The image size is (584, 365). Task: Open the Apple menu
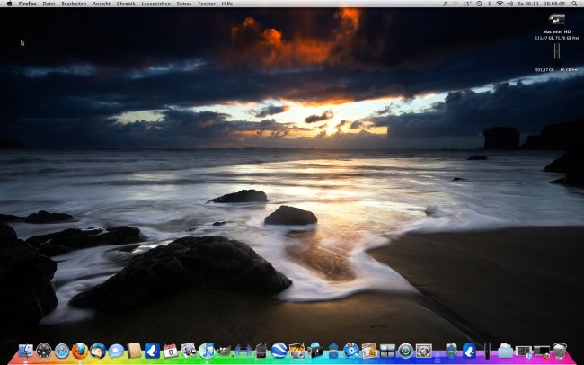pos(9,4)
